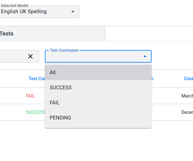Choose SUCCESS from Test Conclusion options
193x161 pixels.
61,88
